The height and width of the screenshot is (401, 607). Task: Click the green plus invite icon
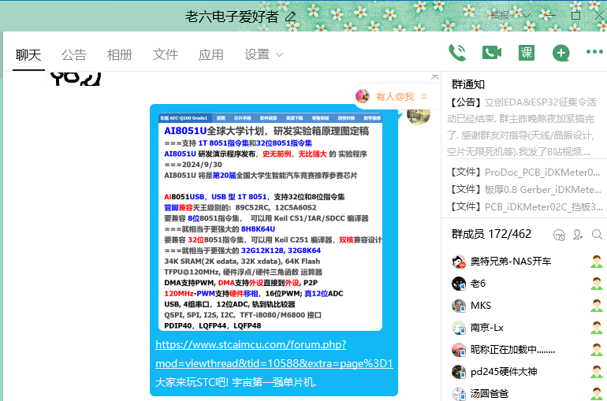point(561,53)
